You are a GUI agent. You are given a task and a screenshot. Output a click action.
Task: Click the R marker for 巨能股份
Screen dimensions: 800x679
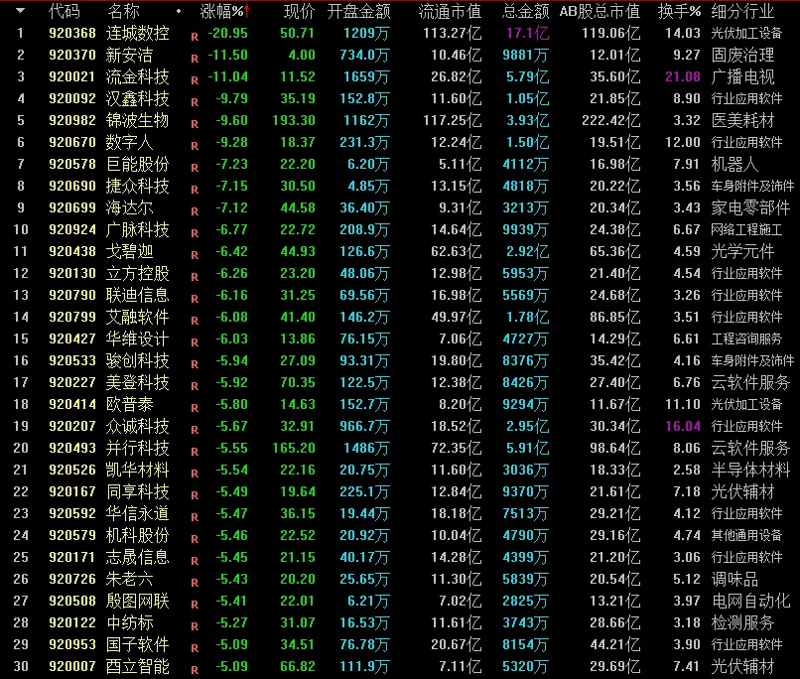[195, 168]
